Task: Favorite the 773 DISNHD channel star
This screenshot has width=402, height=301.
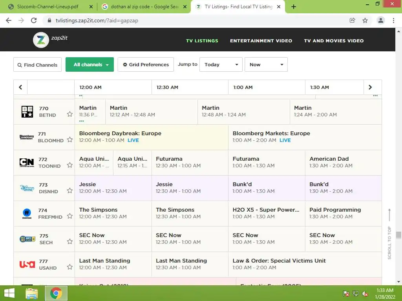Action: (70, 190)
